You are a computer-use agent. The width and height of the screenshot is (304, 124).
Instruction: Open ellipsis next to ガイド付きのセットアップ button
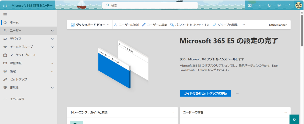click(x=237, y=93)
